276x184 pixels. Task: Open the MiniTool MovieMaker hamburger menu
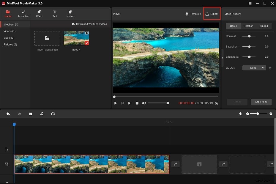250,4
